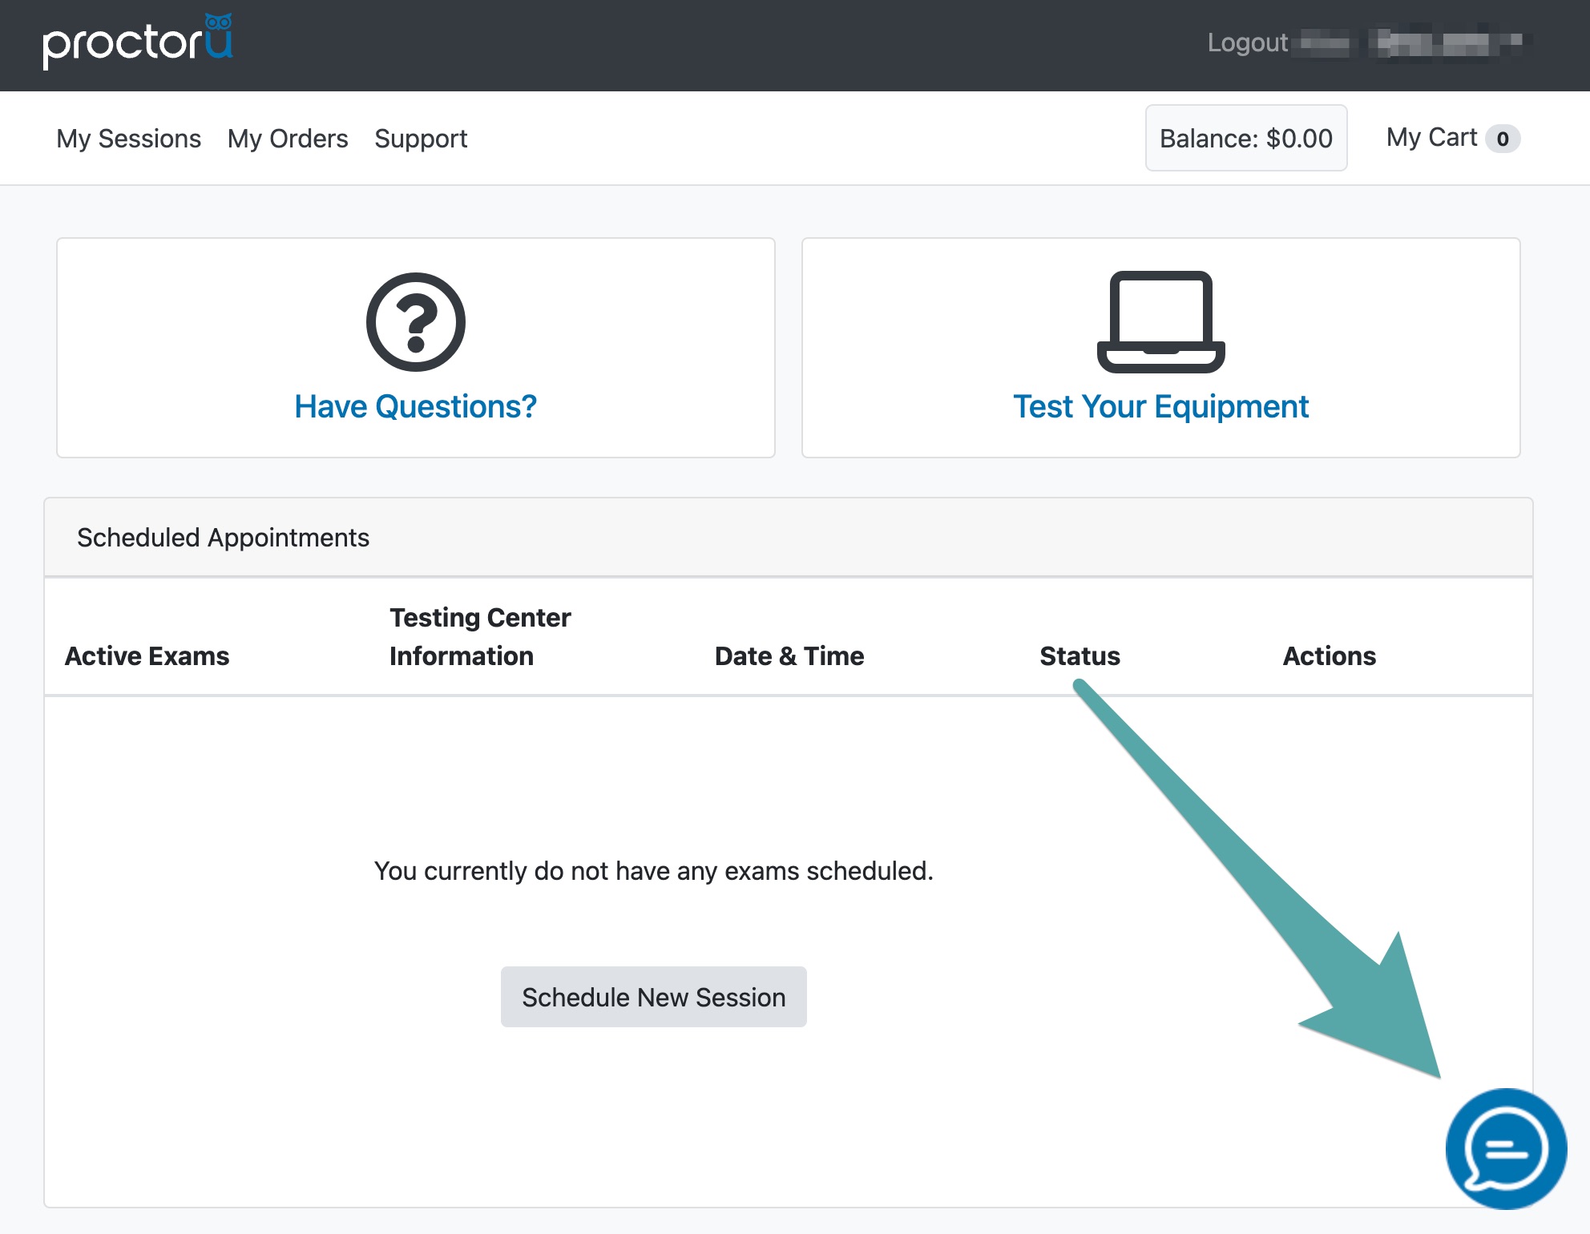Open the live chat bubble icon

pyautogui.click(x=1505, y=1148)
